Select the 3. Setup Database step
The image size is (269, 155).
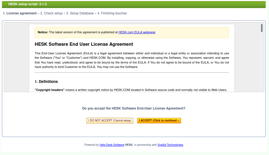(80, 13)
